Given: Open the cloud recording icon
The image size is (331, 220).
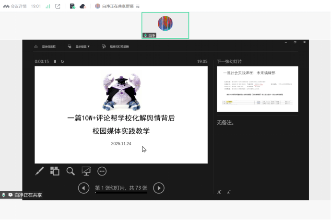Looking at the screenshot, I should click(x=82, y=6).
